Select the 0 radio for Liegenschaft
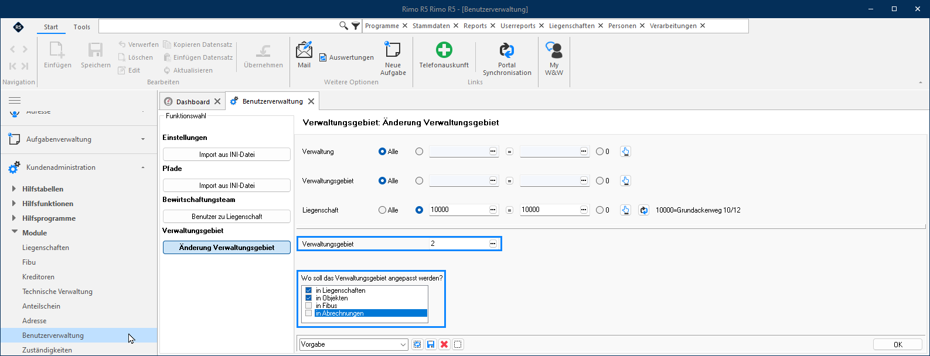The height and width of the screenshot is (356, 930). click(599, 210)
